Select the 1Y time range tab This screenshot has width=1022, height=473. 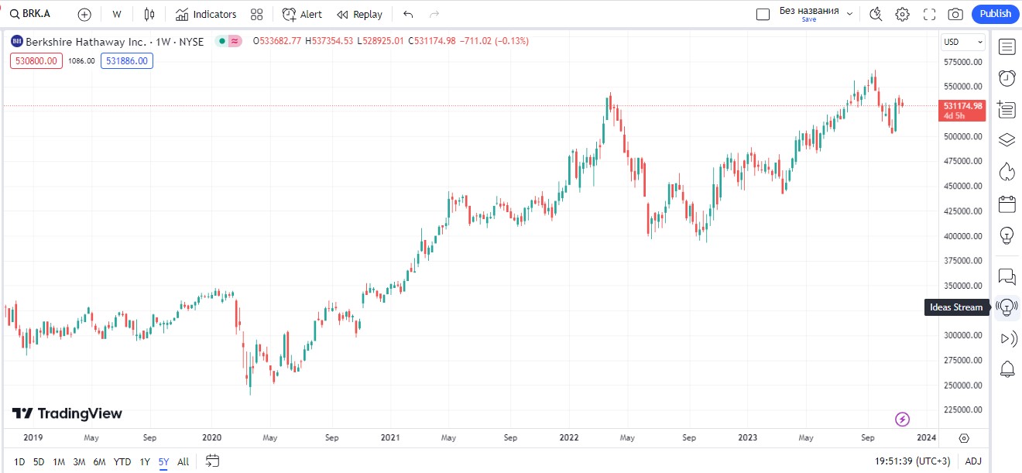pos(145,461)
